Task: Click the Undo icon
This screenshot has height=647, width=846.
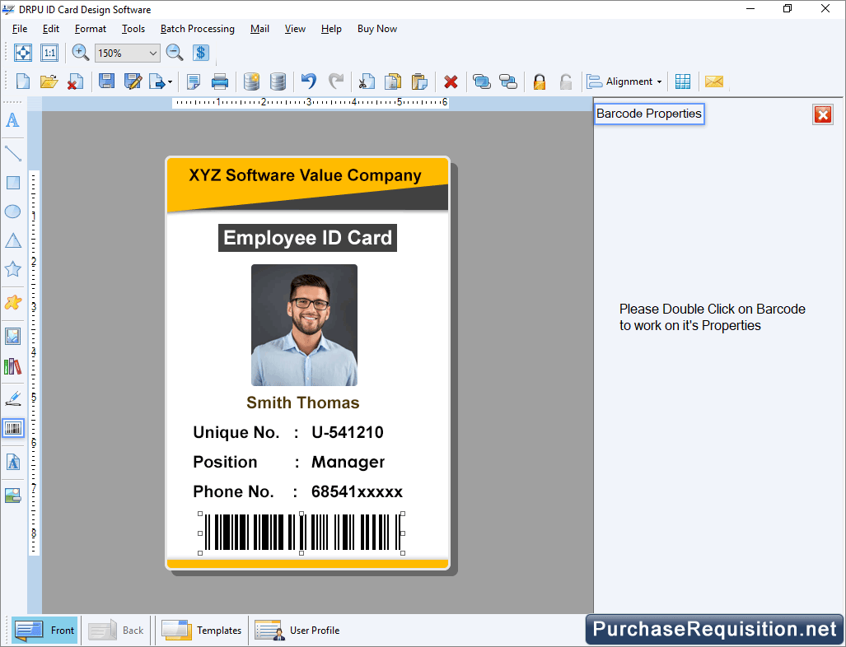Action: click(x=307, y=81)
